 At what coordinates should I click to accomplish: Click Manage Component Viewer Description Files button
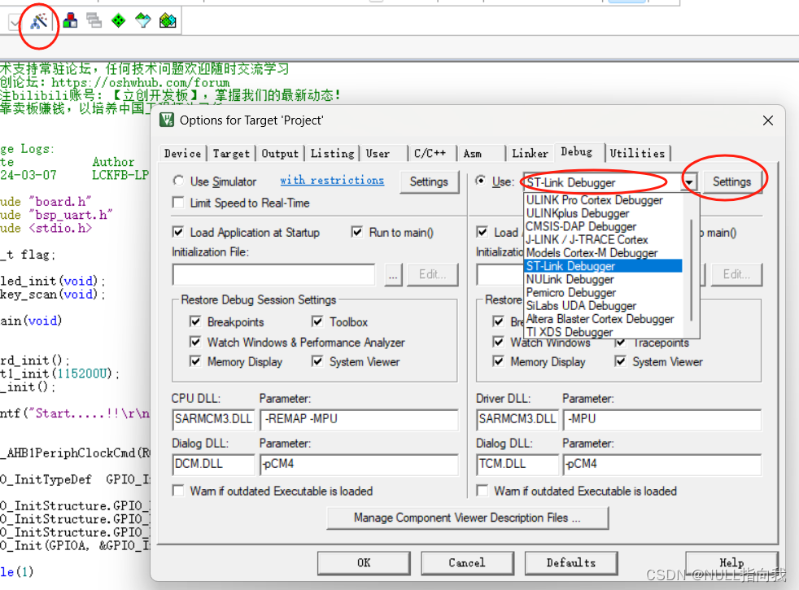pyautogui.click(x=467, y=518)
